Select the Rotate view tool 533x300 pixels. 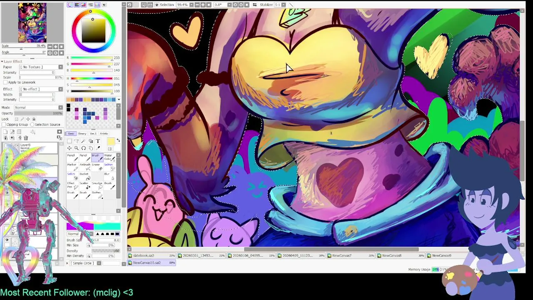coord(84,148)
